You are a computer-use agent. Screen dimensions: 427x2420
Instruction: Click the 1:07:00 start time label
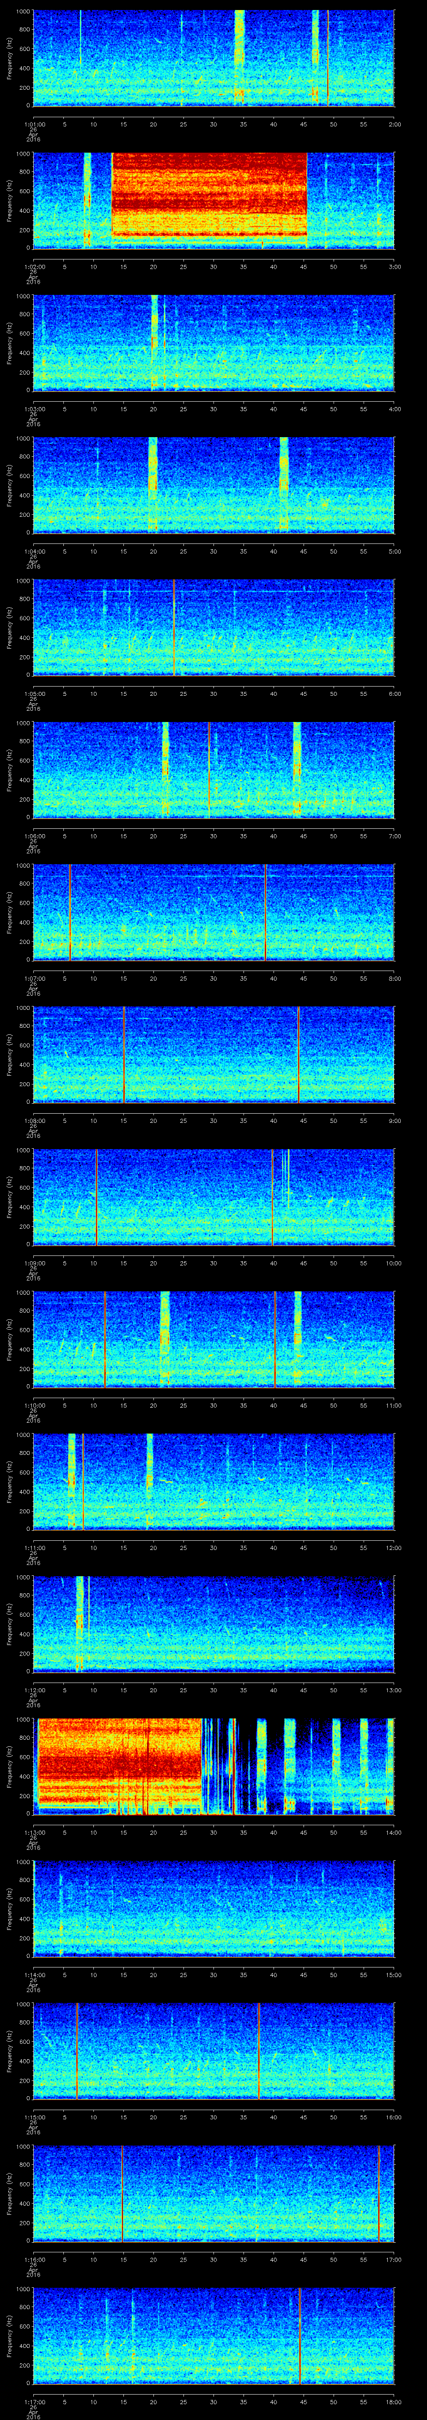click(x=34, y=978)
